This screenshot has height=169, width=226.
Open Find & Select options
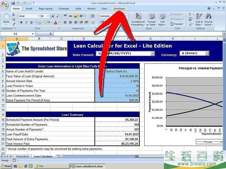tap(208, 19)
